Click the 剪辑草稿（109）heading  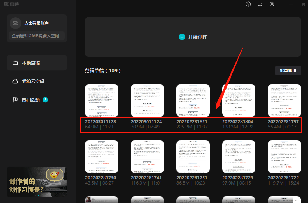click(103, 70)
